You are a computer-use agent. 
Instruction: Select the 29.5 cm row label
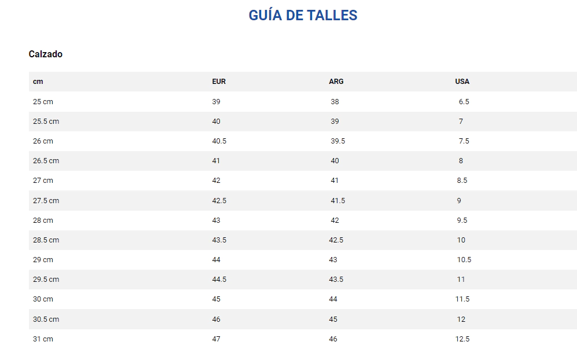pos(46,280)
